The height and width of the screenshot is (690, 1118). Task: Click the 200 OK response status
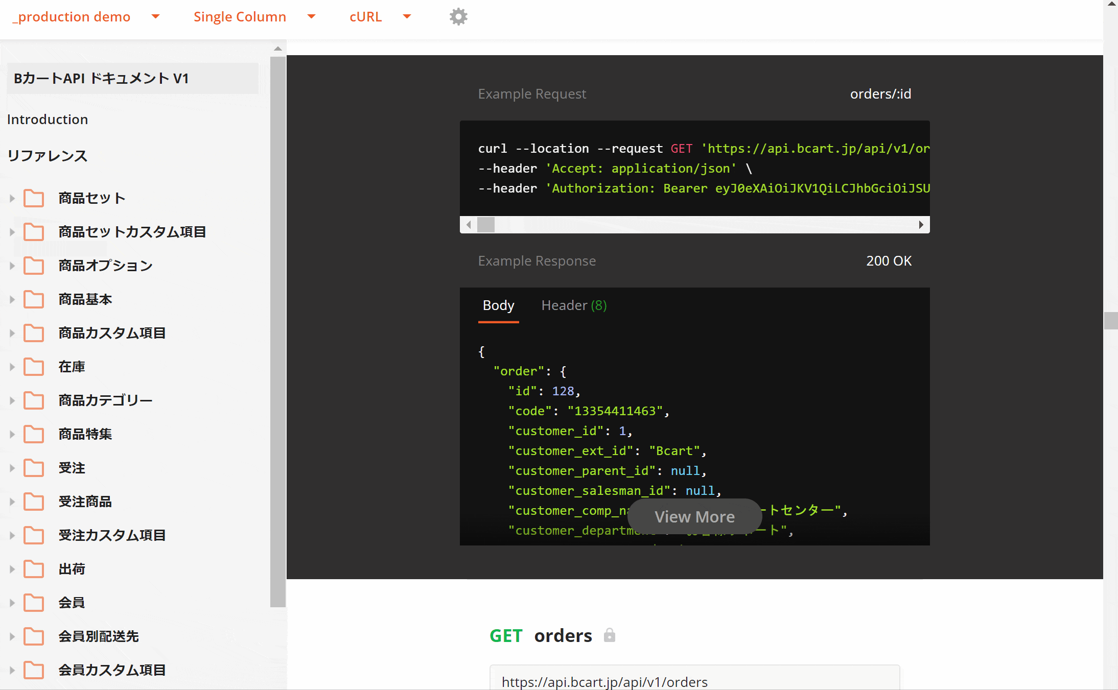[889, 261]
